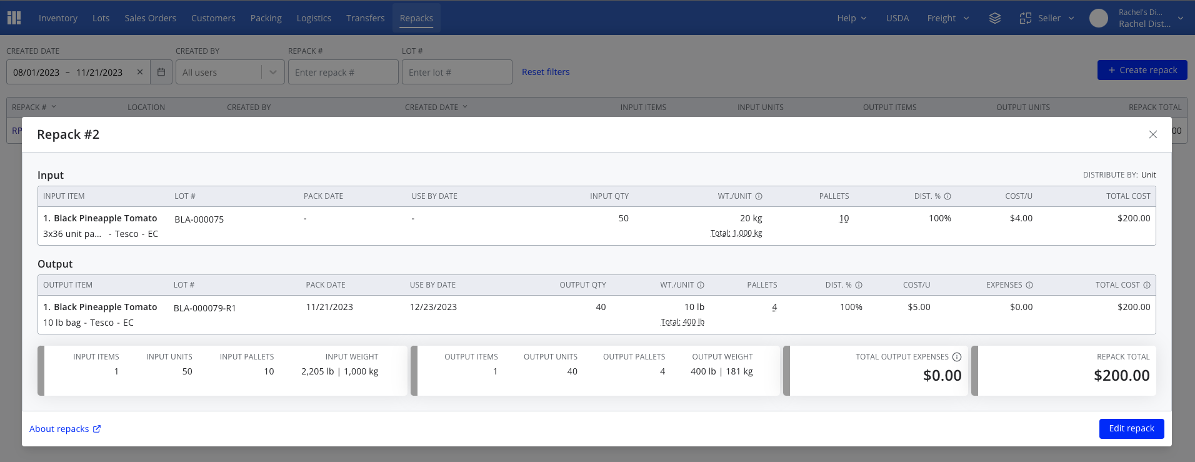Go to Lots tab
The image size is (1195, 462).
click(101, 18)
